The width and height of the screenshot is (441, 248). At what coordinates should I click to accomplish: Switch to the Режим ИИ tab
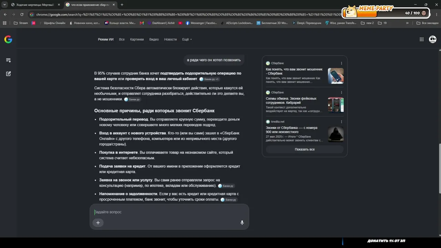click(105, 40)
